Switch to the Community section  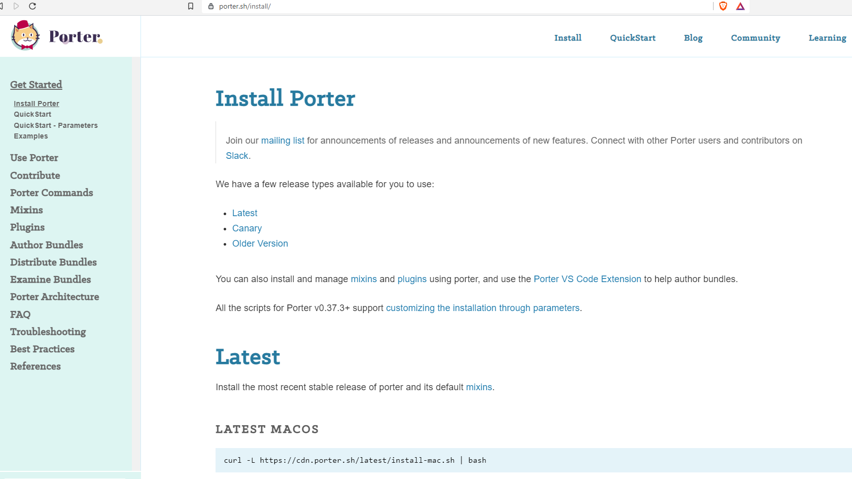tap(755, 38)
